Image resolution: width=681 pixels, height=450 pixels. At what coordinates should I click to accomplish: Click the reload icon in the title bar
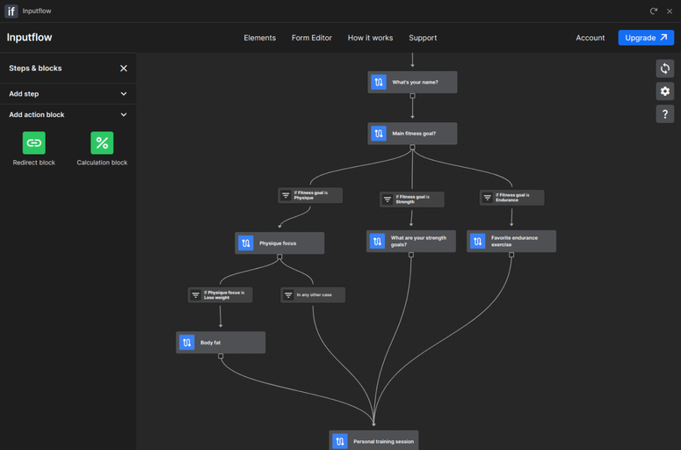[x=653, y=11]
